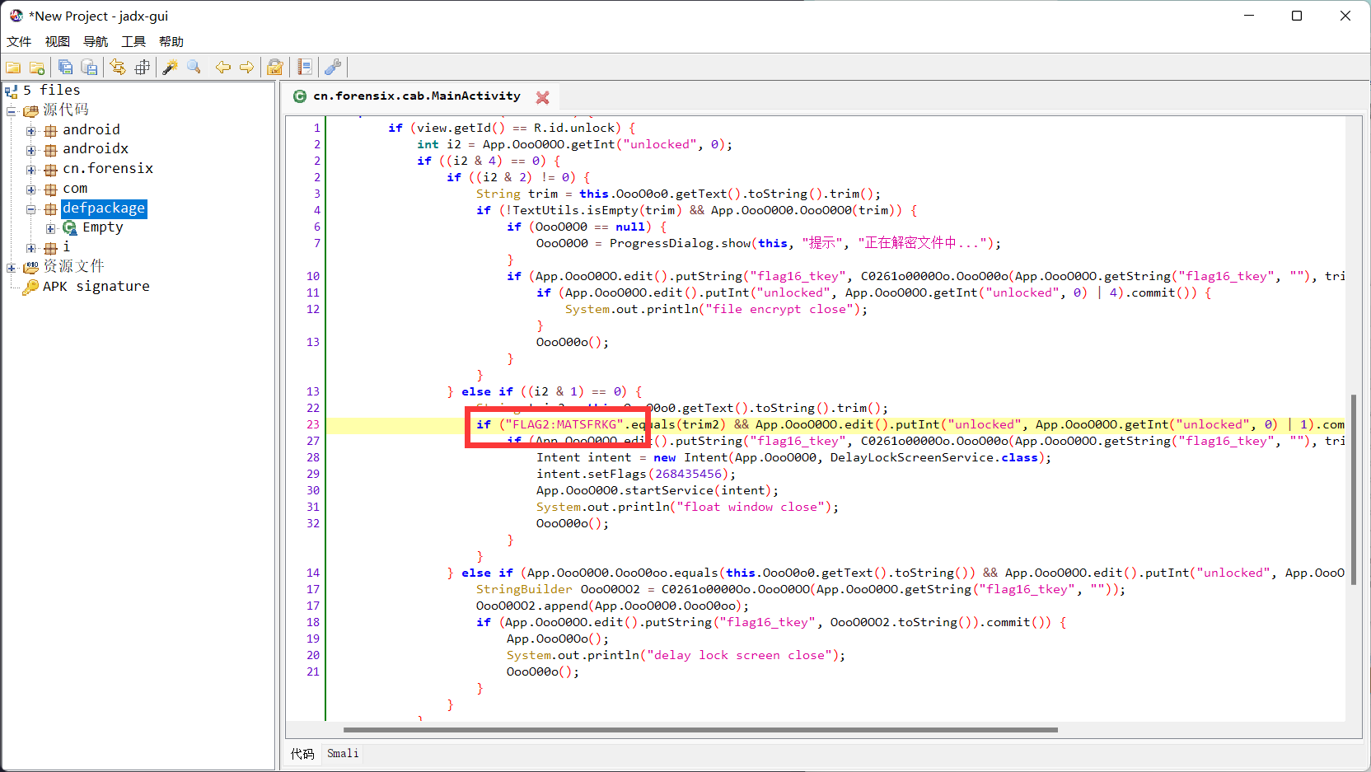Click the intent.setFlags(268435456) line
This screenshot has height=772, width=1371.
(636, 474)
